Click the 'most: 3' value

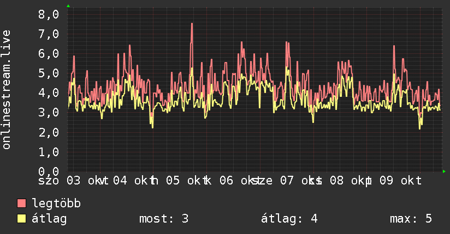[164, 219]
